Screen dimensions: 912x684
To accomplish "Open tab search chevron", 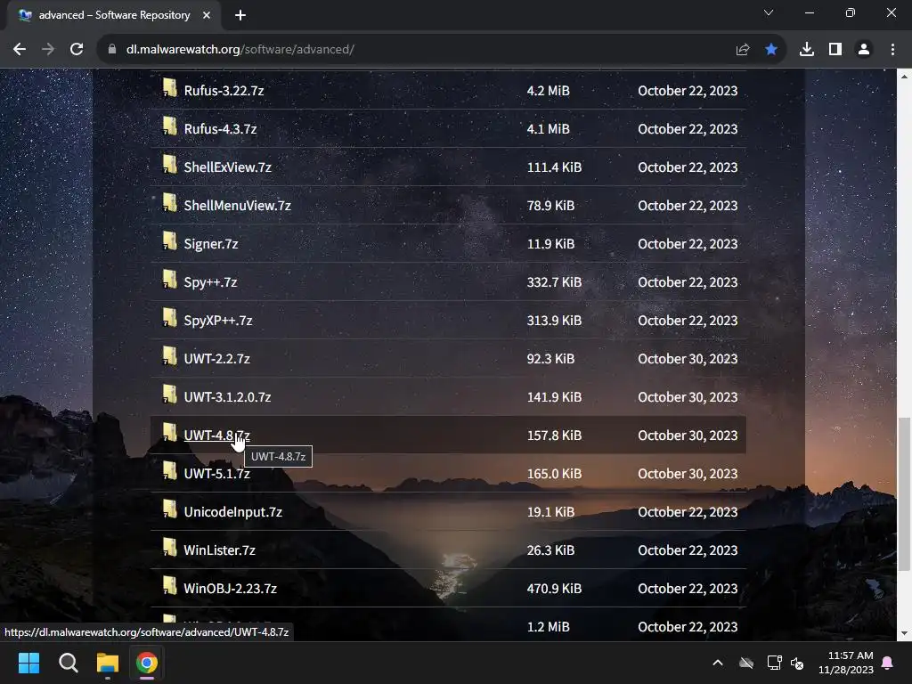I will (769, 12).
